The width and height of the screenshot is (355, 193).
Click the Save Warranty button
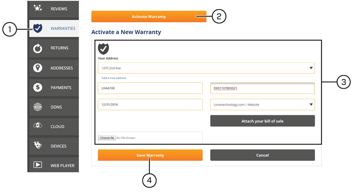click(150, 155)
